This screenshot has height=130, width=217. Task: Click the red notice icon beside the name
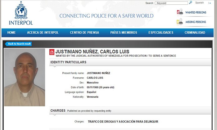(52, 52)
